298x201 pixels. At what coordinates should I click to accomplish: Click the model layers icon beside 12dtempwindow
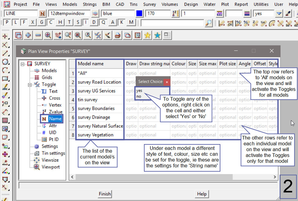(x=95, y=13)
